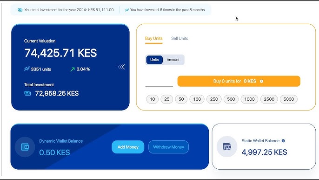The image size is (319, 180).
Task: Click the chart icon next to 3351 units
Action: (27, 69)
